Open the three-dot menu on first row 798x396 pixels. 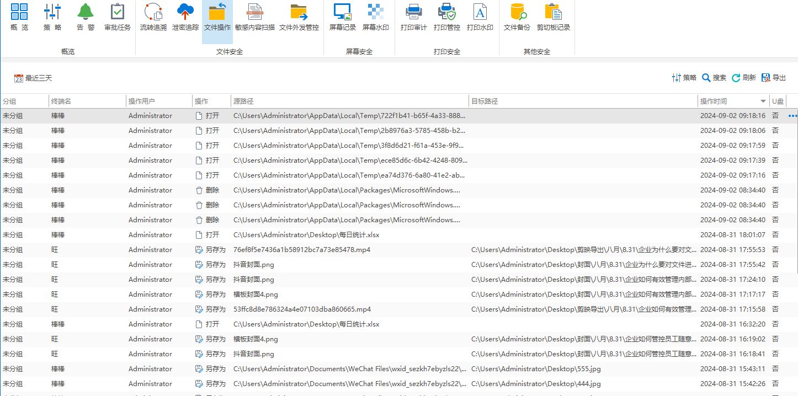[793, 116]
